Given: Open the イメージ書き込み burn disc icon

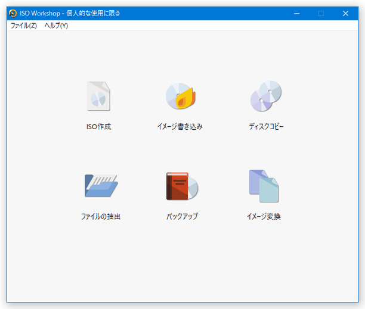Looking at the screenshot, I should tap(180, 96).
